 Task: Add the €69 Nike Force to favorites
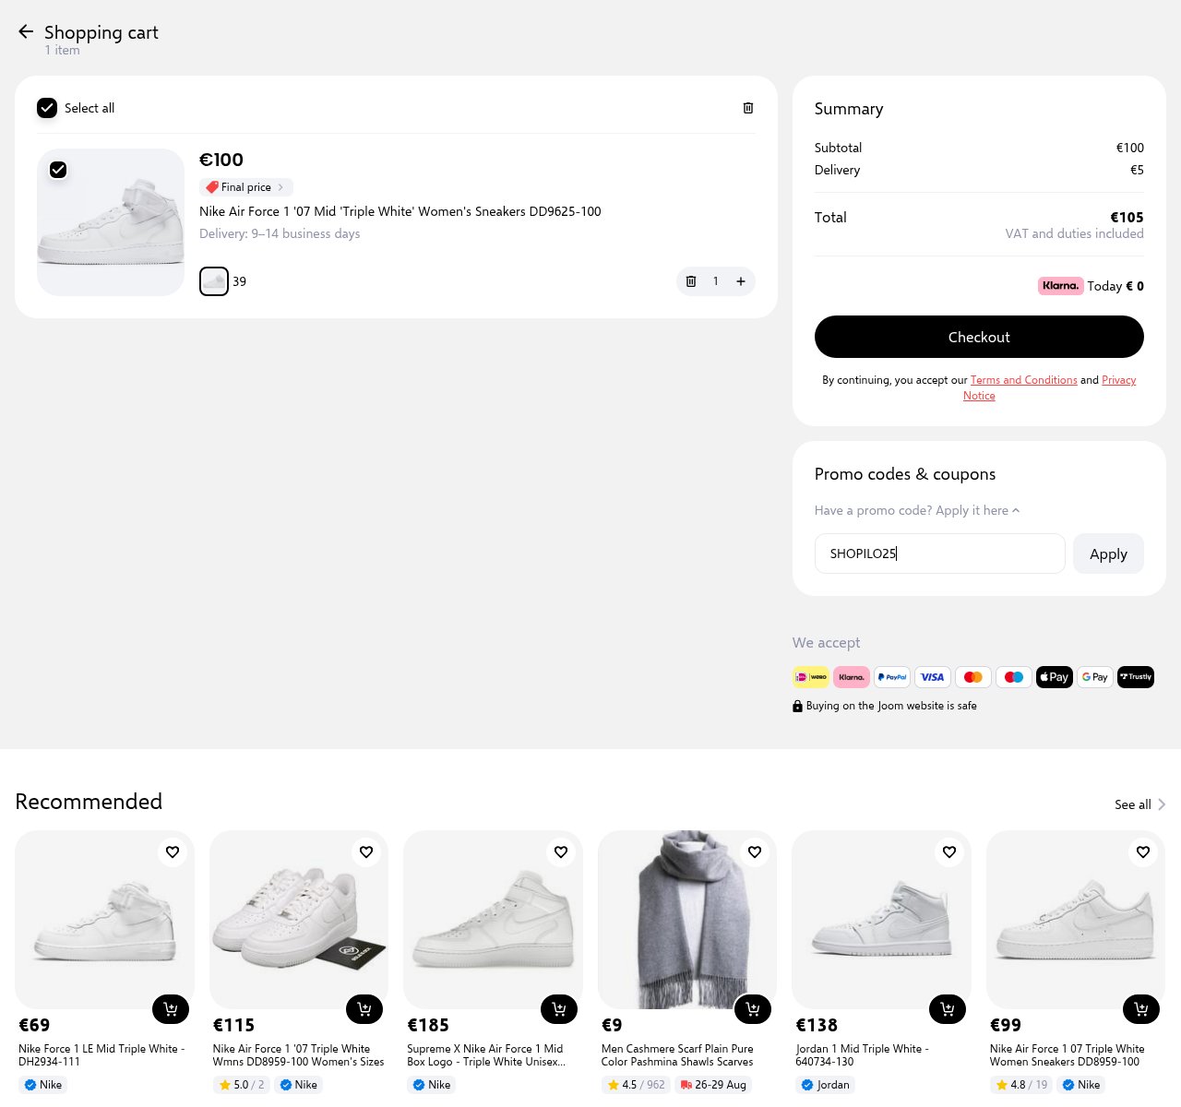pyautogui.click(x=173, y=851)
